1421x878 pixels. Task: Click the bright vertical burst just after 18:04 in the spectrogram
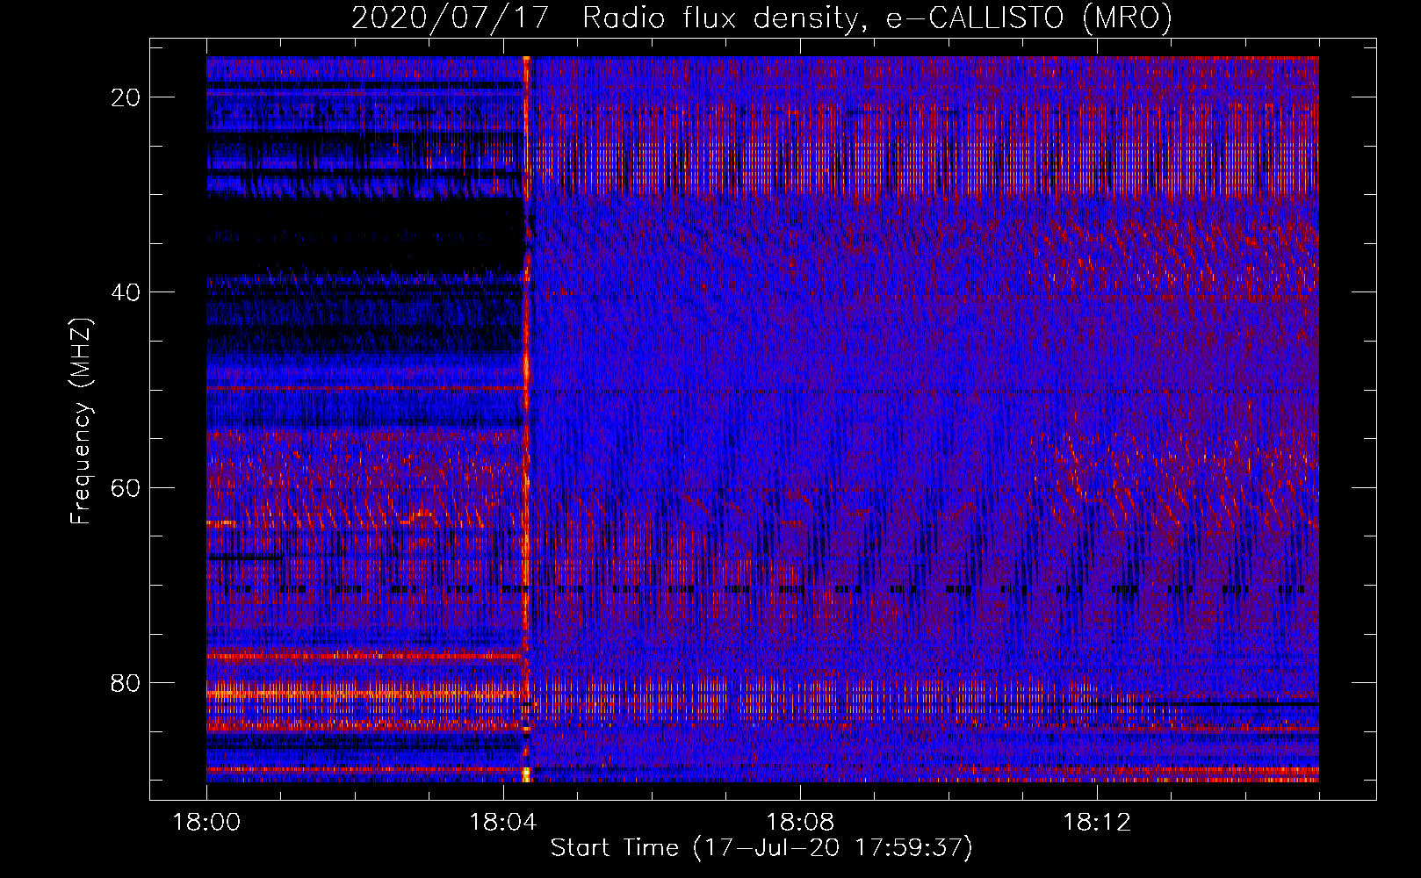pos(527,419)
